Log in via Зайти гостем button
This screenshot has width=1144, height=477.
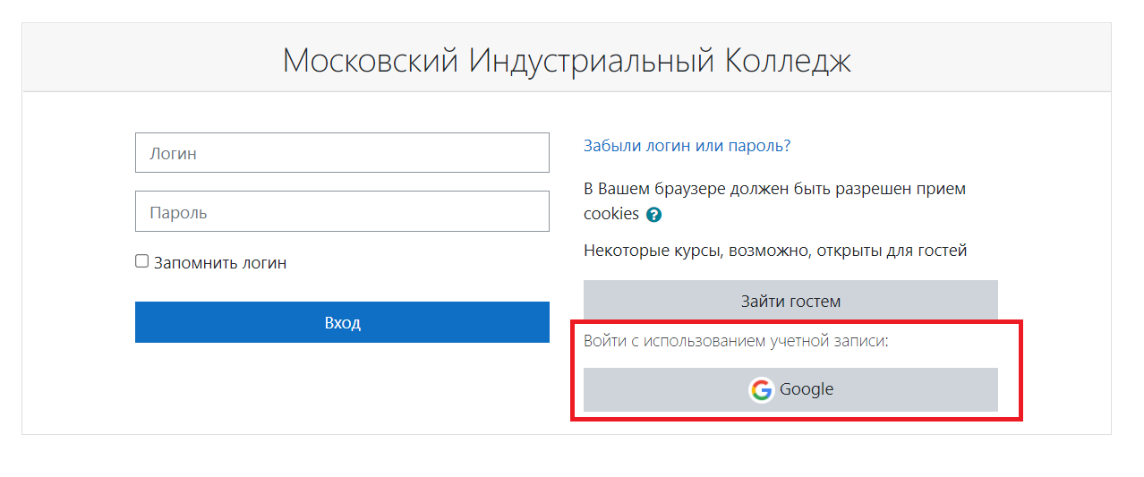click(x=790, y=301)
